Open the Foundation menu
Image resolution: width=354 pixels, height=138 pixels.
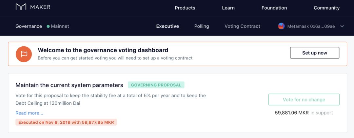pos(274,8)
